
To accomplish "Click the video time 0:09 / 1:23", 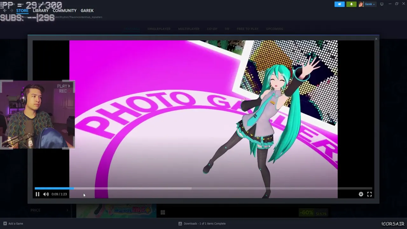I will coord(59,194).
